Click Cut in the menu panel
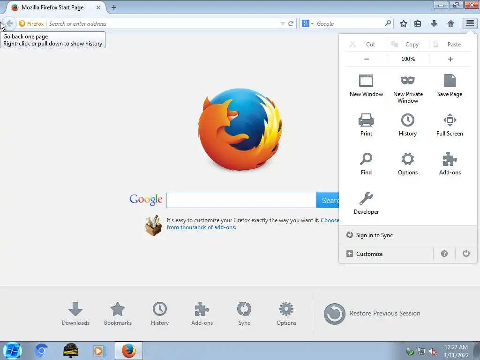The width and height of the screenshot is (480, 360). coord(366,45)
